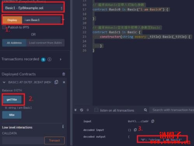Click the Transactions recorded count badge
The height and width of the screenshot is (146, 194).
(43, 59)
